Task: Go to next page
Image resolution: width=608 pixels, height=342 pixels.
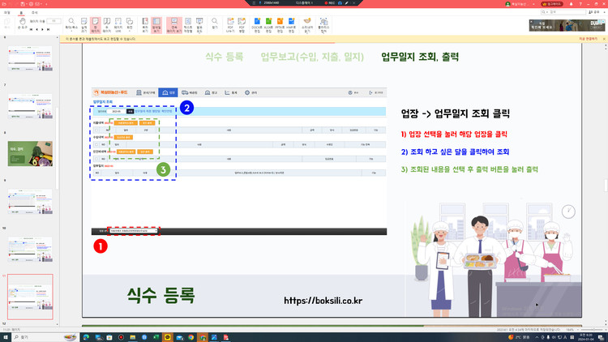Action: pos(43,29)
